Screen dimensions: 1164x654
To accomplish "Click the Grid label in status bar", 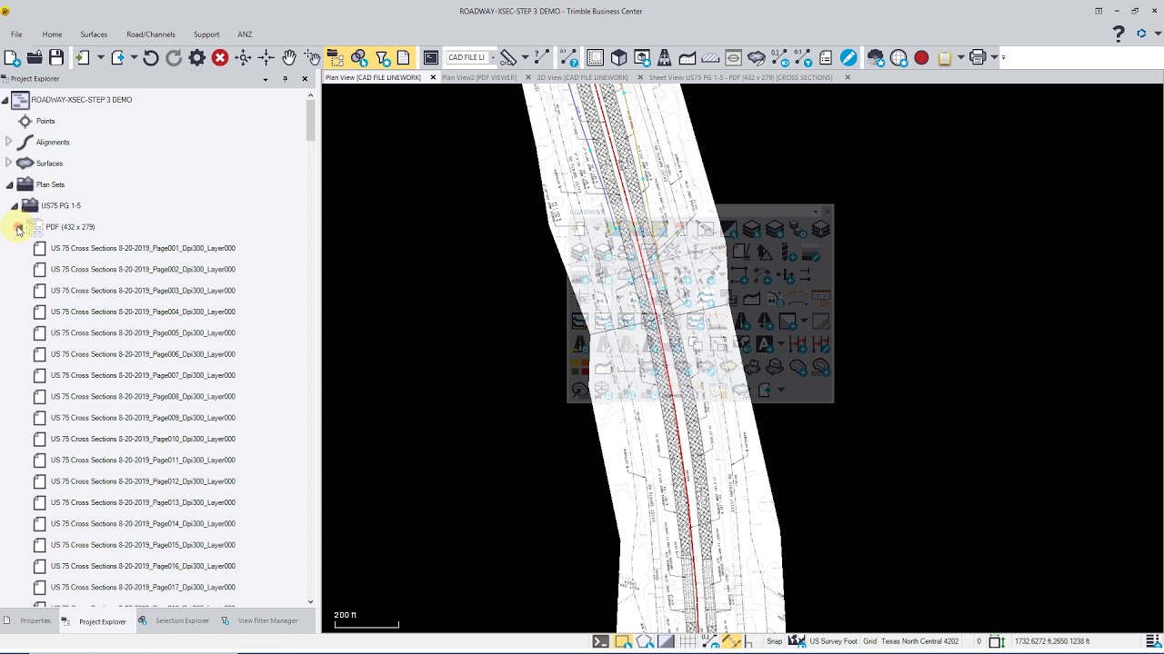I will point(869,641).
